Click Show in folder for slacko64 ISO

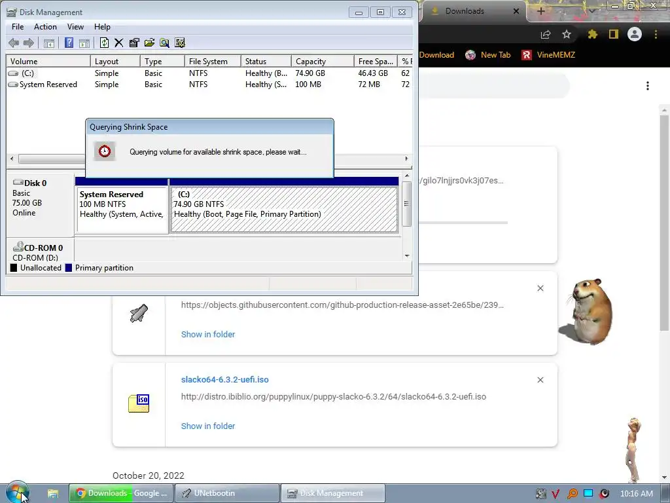tap(208, 426)
